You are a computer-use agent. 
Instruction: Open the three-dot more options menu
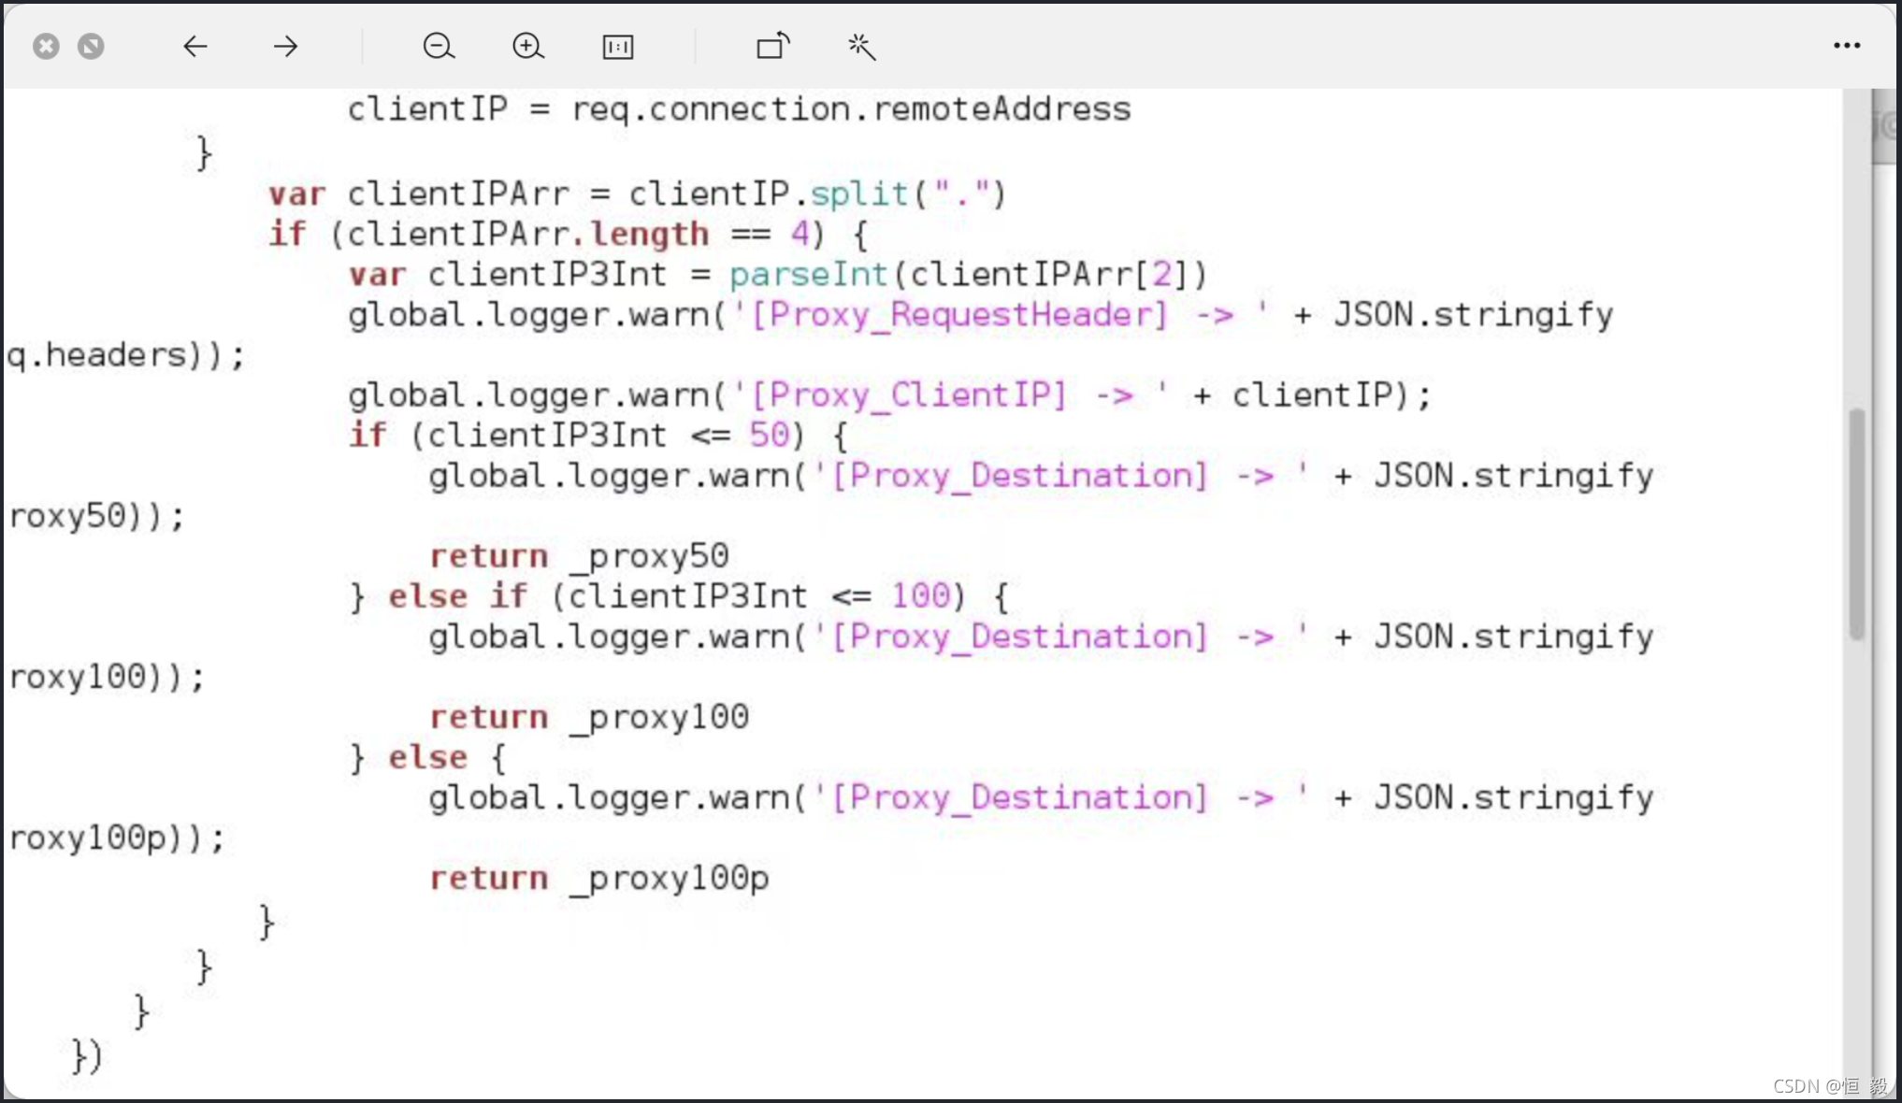[1846, 46]
